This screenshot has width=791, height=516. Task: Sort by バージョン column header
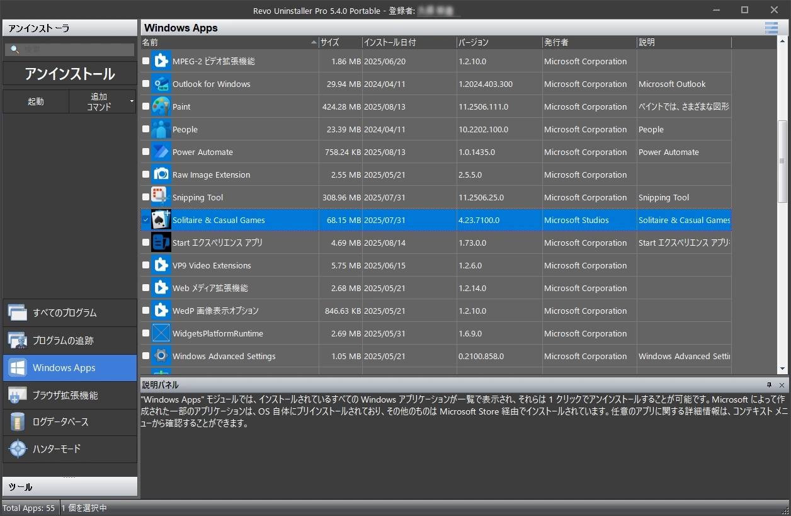pyautogui.click(x=499, y=42)
